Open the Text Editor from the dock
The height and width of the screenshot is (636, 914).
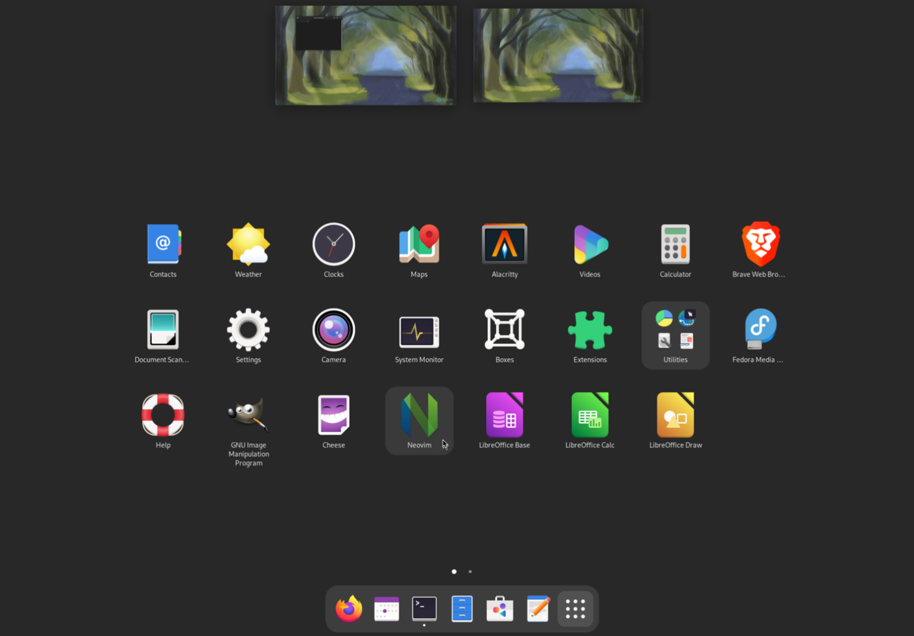tap(538, 608)
